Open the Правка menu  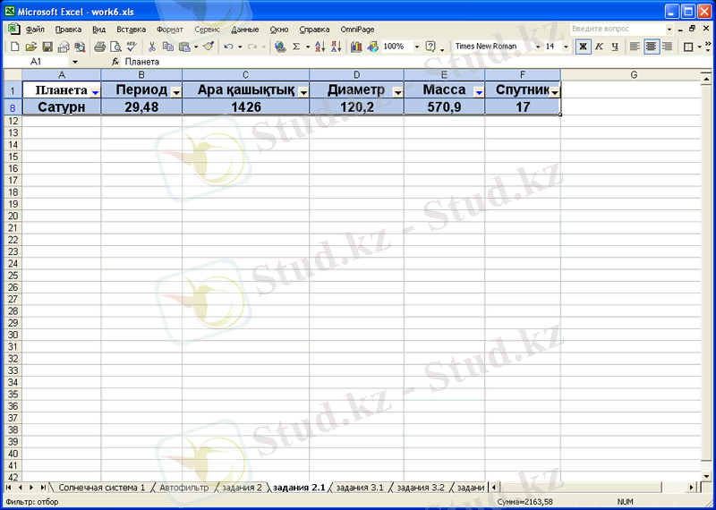point(69,30)
